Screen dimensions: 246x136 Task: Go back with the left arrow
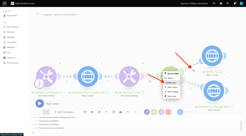pyautogui.click(x=38, y=14)
